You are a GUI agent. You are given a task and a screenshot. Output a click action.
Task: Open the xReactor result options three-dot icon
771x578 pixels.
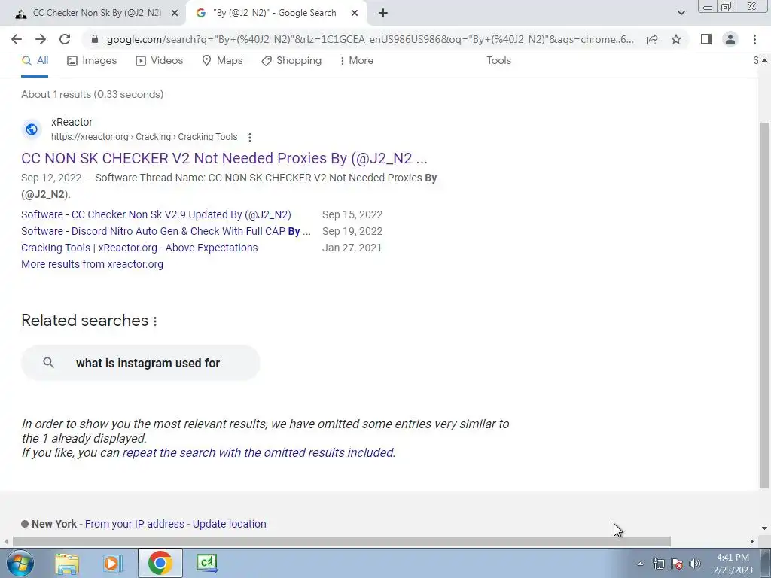coord(250,138)
